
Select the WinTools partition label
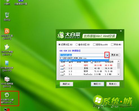click(88, 74)
